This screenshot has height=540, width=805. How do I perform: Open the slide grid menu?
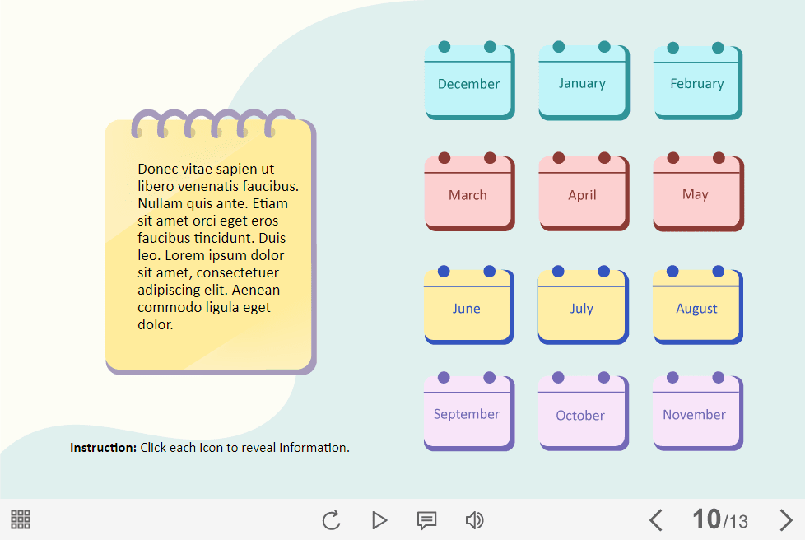[x=21, y=519]
